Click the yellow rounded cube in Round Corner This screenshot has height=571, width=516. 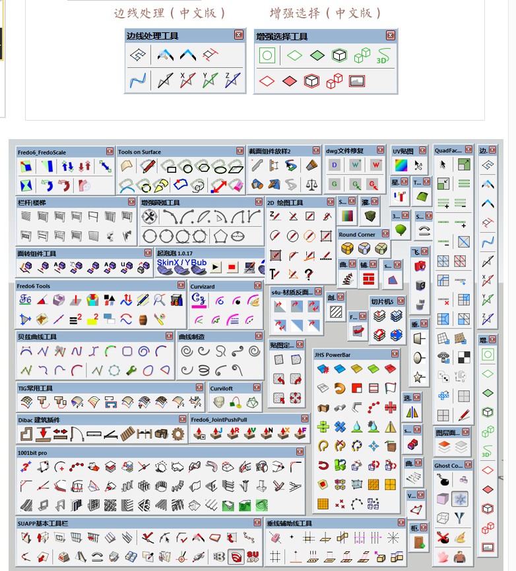347,249
